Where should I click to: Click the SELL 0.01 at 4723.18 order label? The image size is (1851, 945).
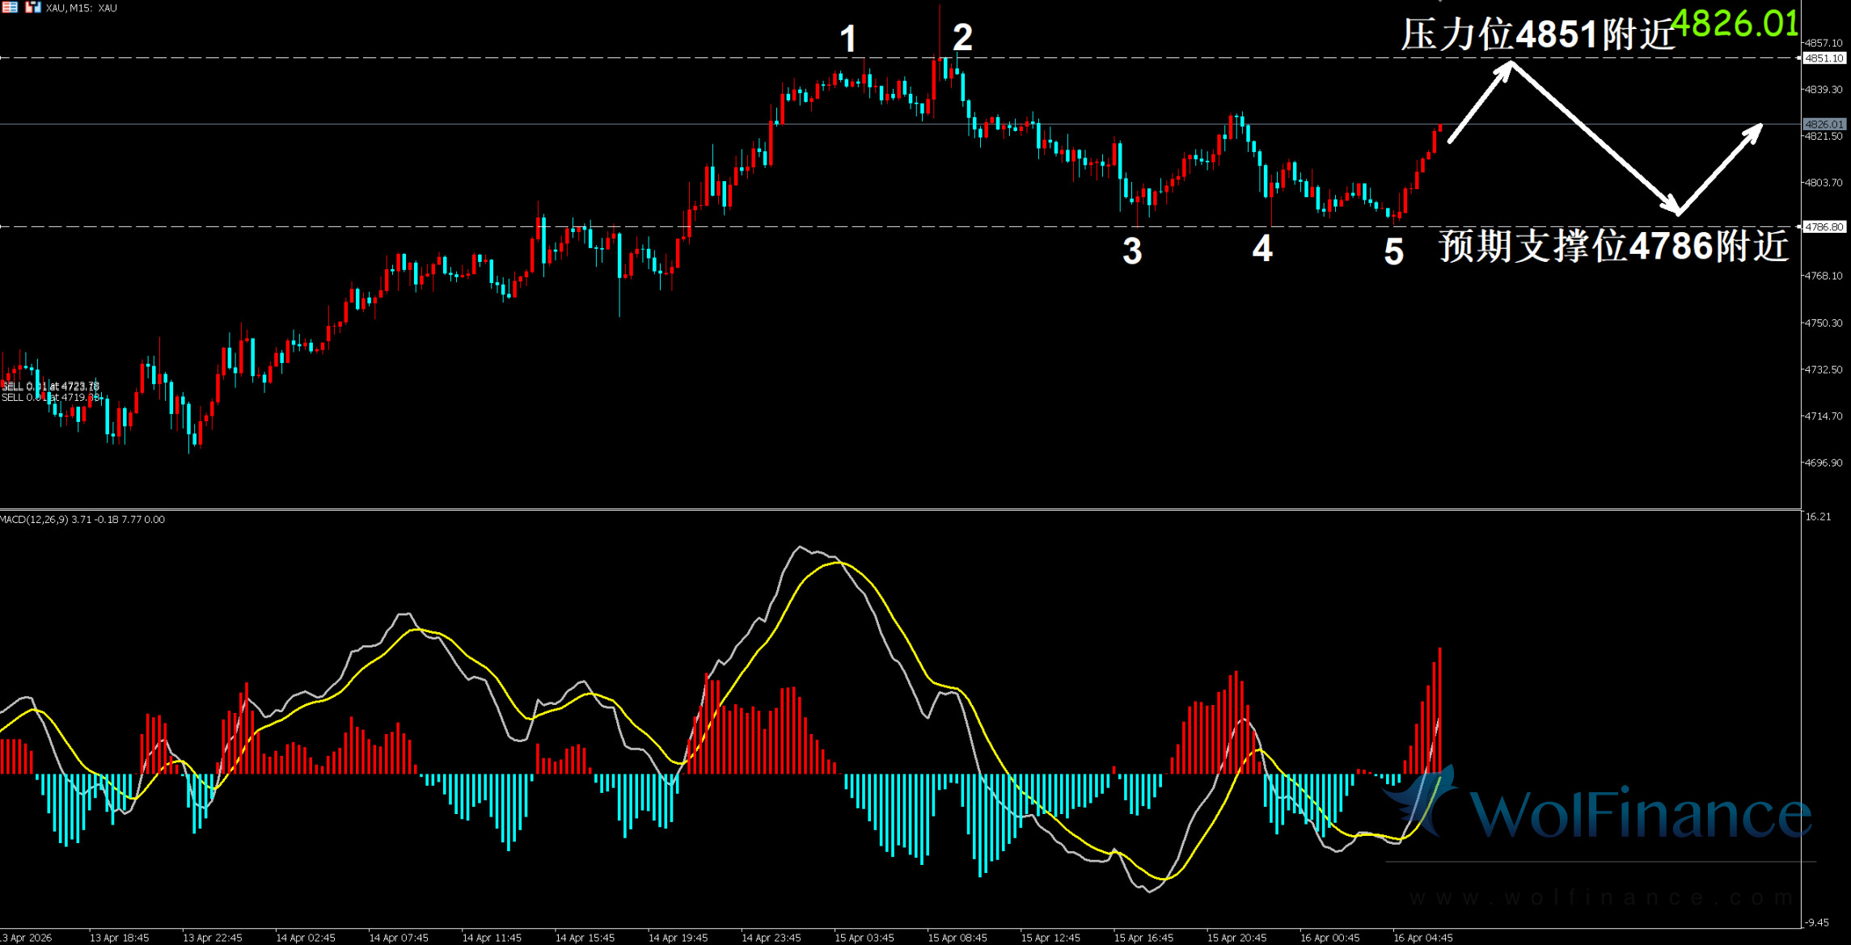pyautogui.click(x=50, y=386)
